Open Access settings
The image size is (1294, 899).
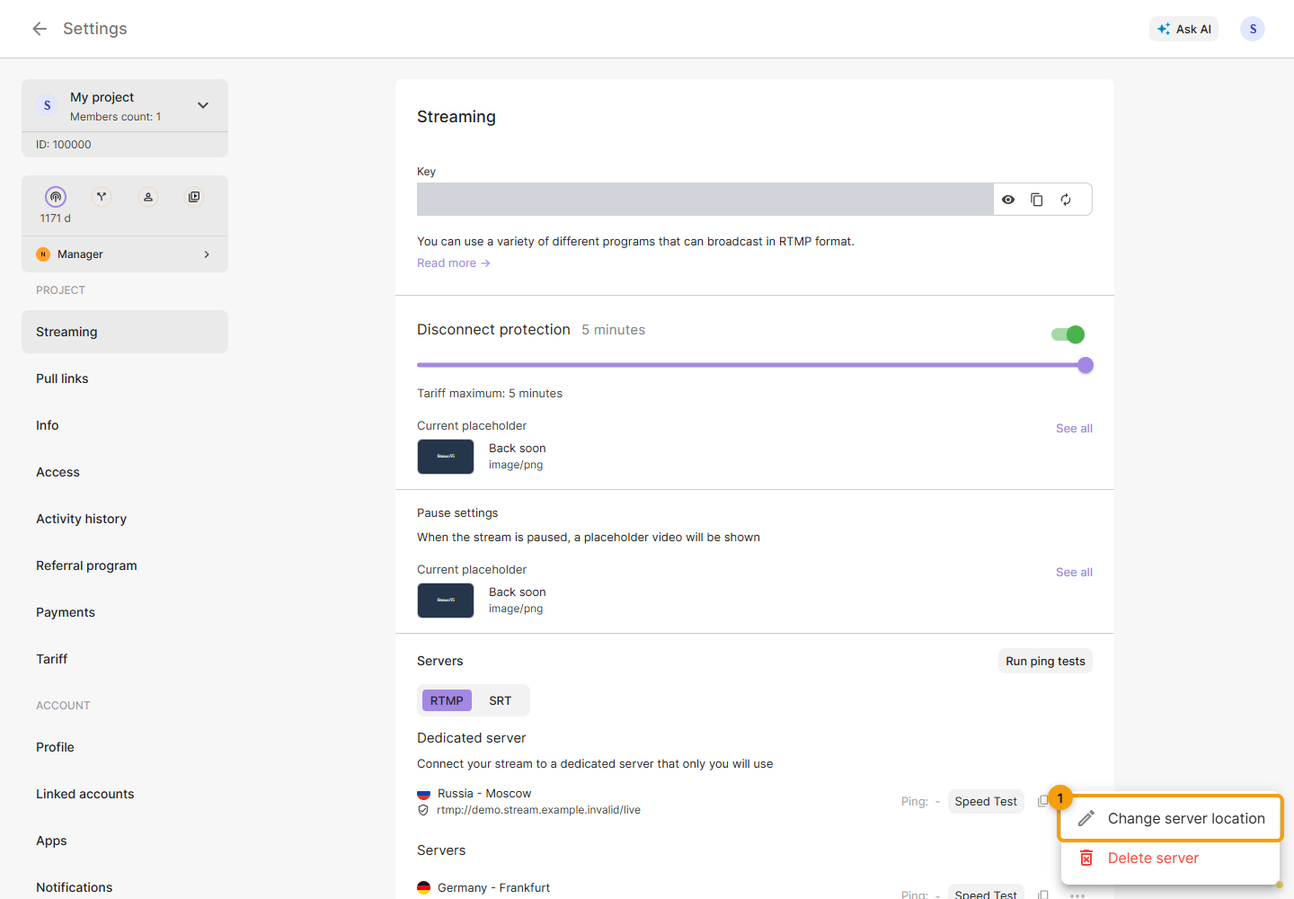coord(125,472)
